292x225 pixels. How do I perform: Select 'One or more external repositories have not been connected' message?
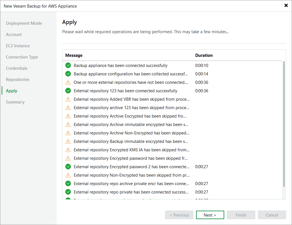[x=131, y=82]
